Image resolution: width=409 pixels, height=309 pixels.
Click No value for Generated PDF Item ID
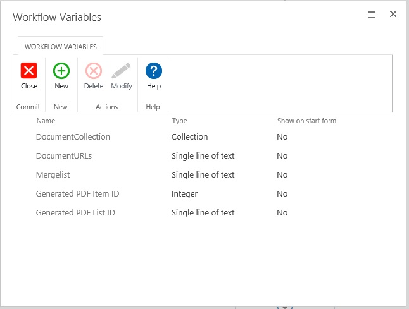click(282, 194)
